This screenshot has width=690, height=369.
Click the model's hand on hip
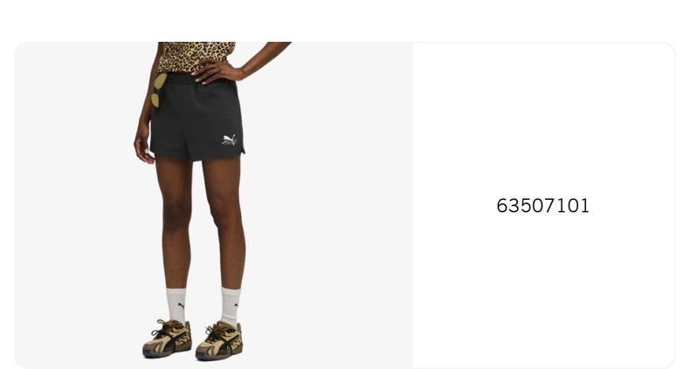[216, 72]
